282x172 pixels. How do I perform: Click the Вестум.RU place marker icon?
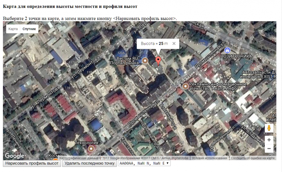[x=145, y=61]
